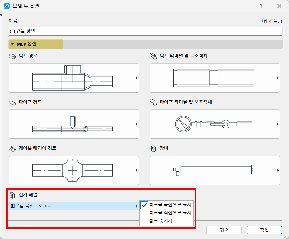Click the 덕트 터미널 및 보조객체 icon
This screenshot has height=239, width=289.
pyautogui.click(x=153, y=56)
